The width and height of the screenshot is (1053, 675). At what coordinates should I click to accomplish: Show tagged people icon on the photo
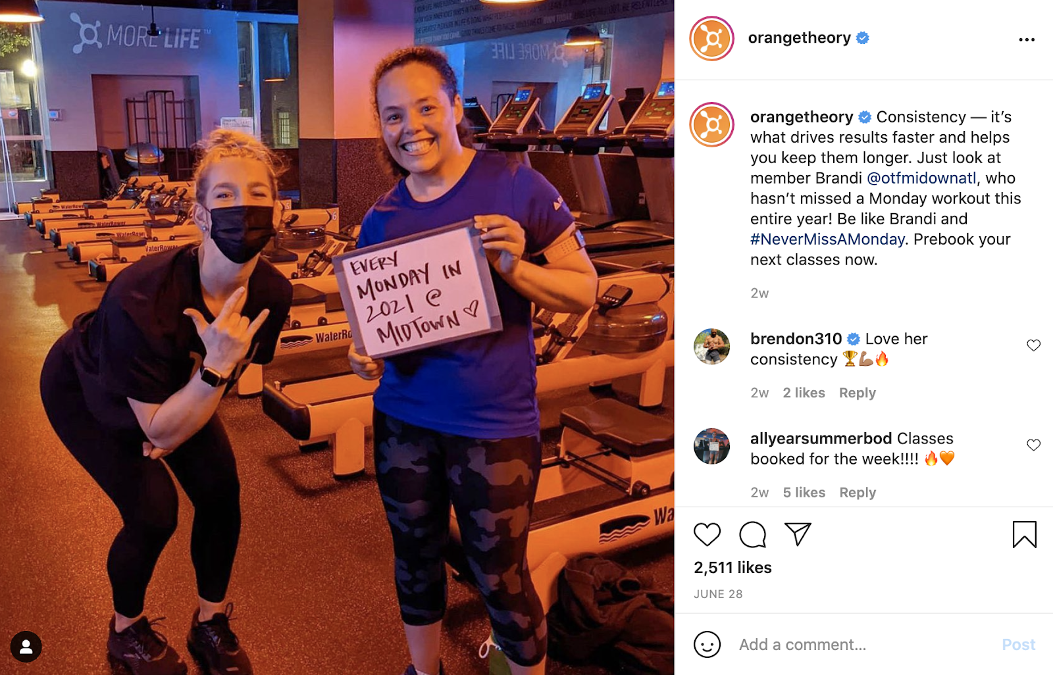click(26, 647)
